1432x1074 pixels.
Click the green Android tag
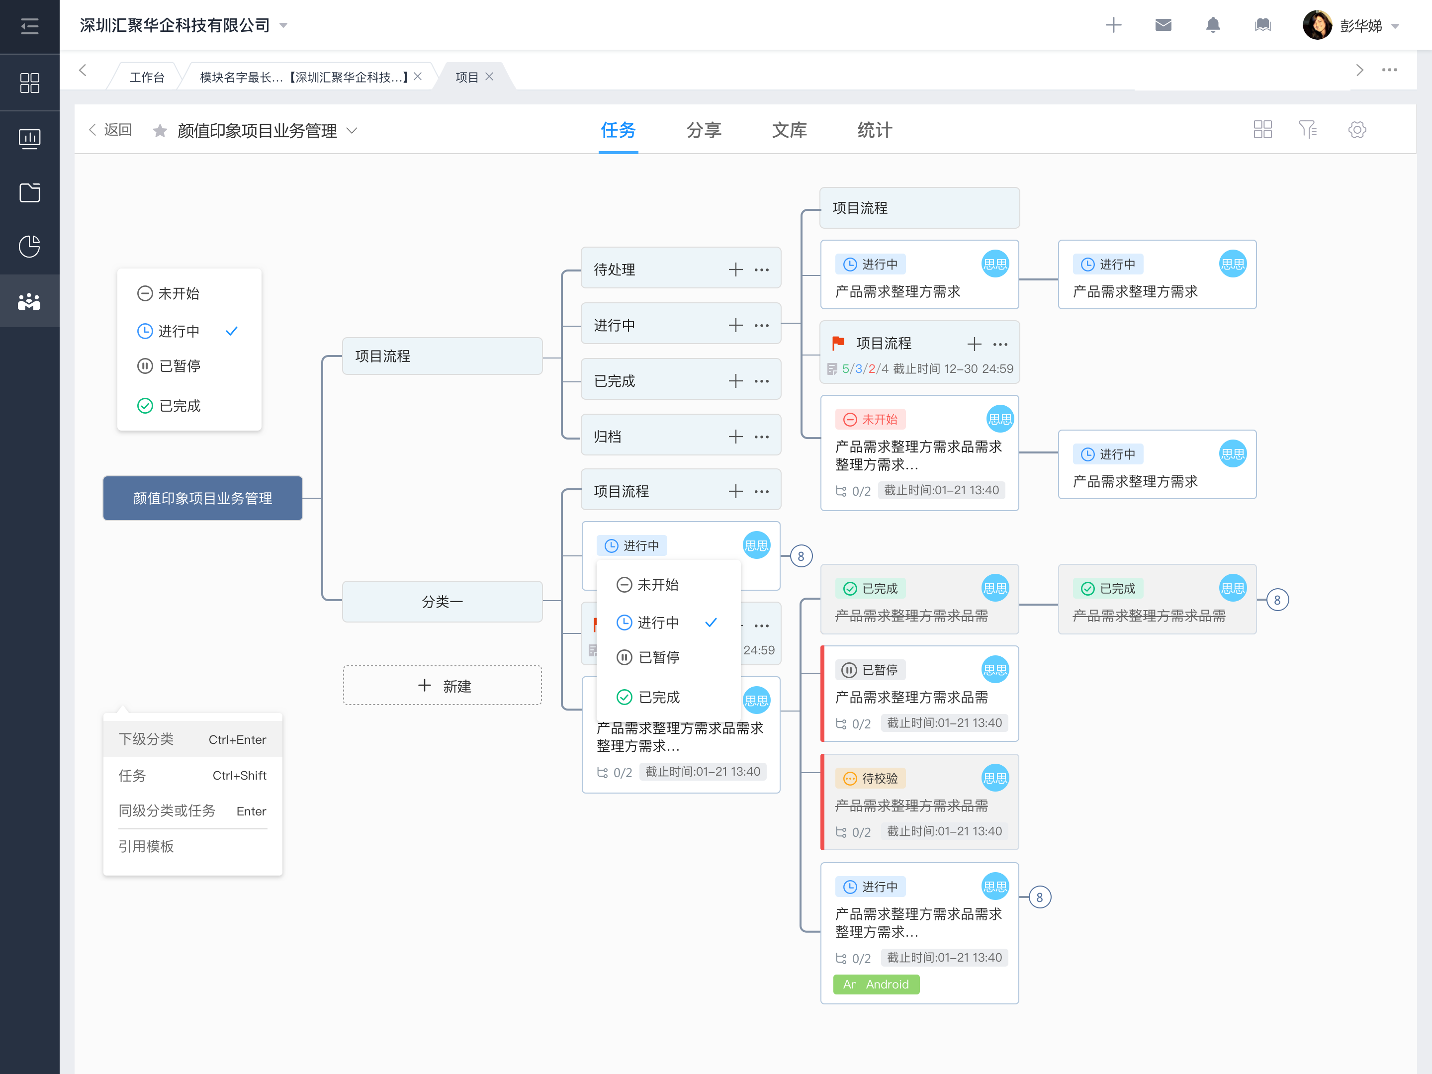coord(876,984)
